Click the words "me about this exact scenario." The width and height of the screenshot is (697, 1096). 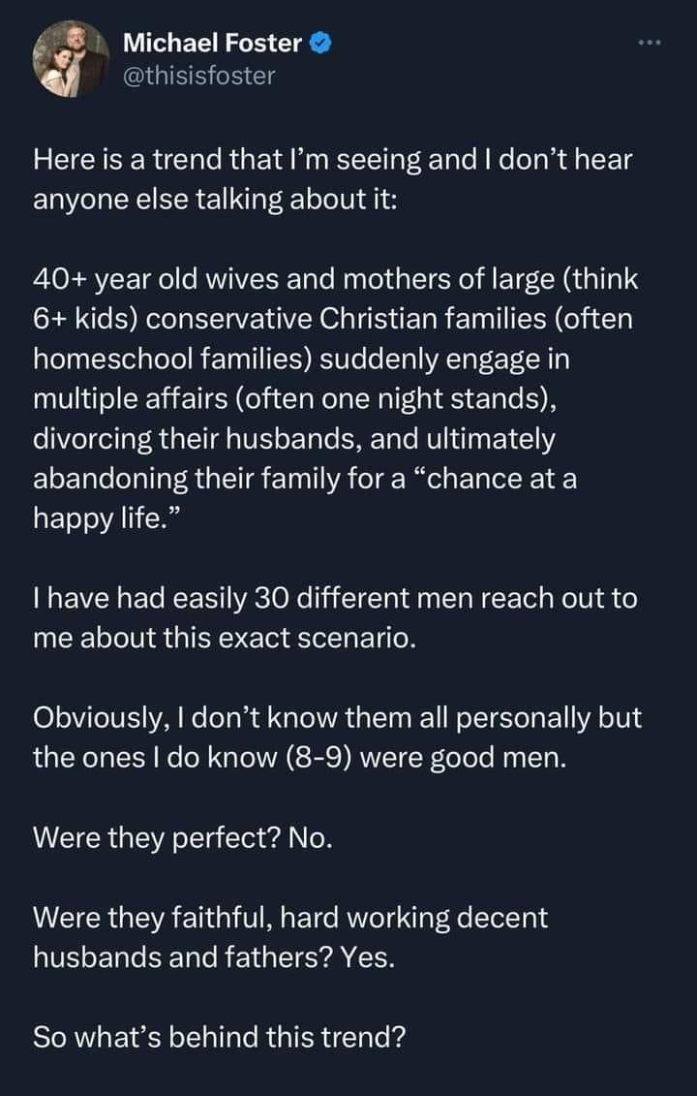coord(224,638)
